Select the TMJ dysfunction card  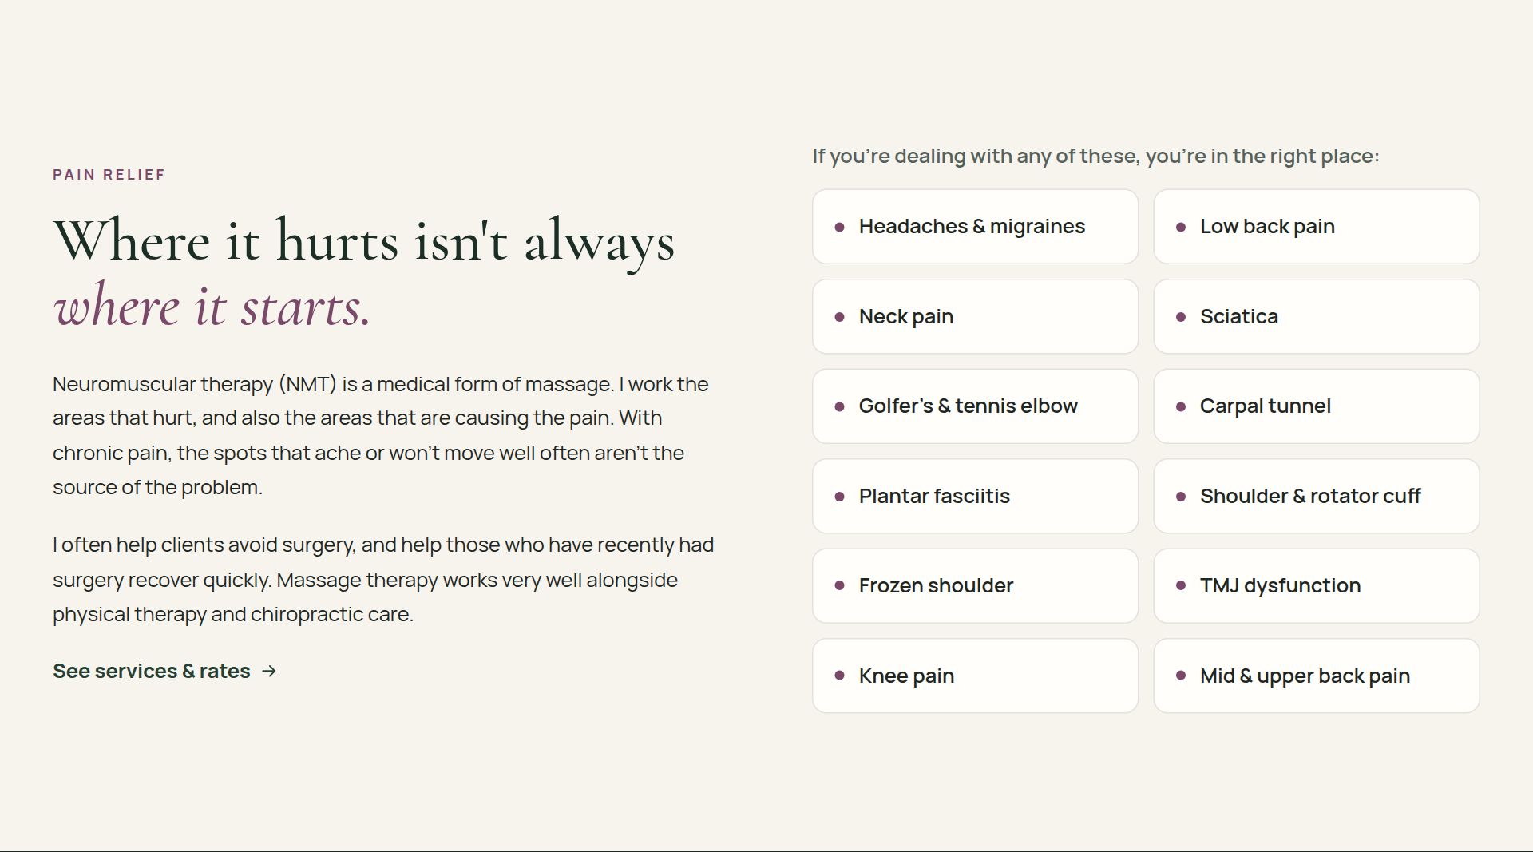[1316, 586]
